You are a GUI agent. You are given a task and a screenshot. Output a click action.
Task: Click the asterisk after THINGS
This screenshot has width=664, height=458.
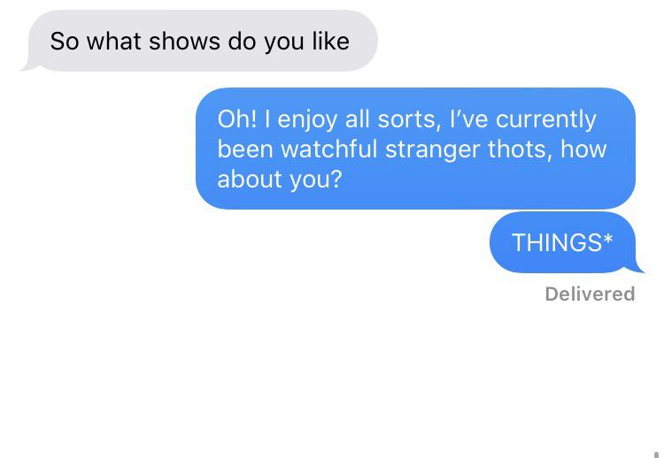pos(607,239)
